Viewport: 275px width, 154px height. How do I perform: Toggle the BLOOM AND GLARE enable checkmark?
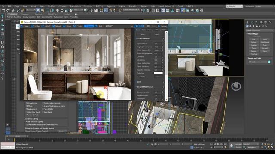[163, 87]
